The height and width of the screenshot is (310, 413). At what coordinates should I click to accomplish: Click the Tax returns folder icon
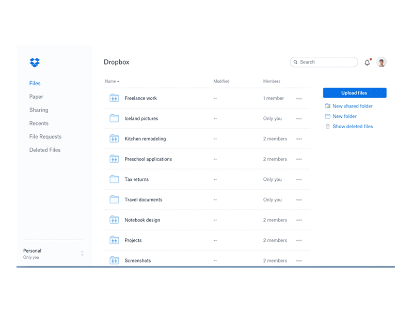(114, 179)
